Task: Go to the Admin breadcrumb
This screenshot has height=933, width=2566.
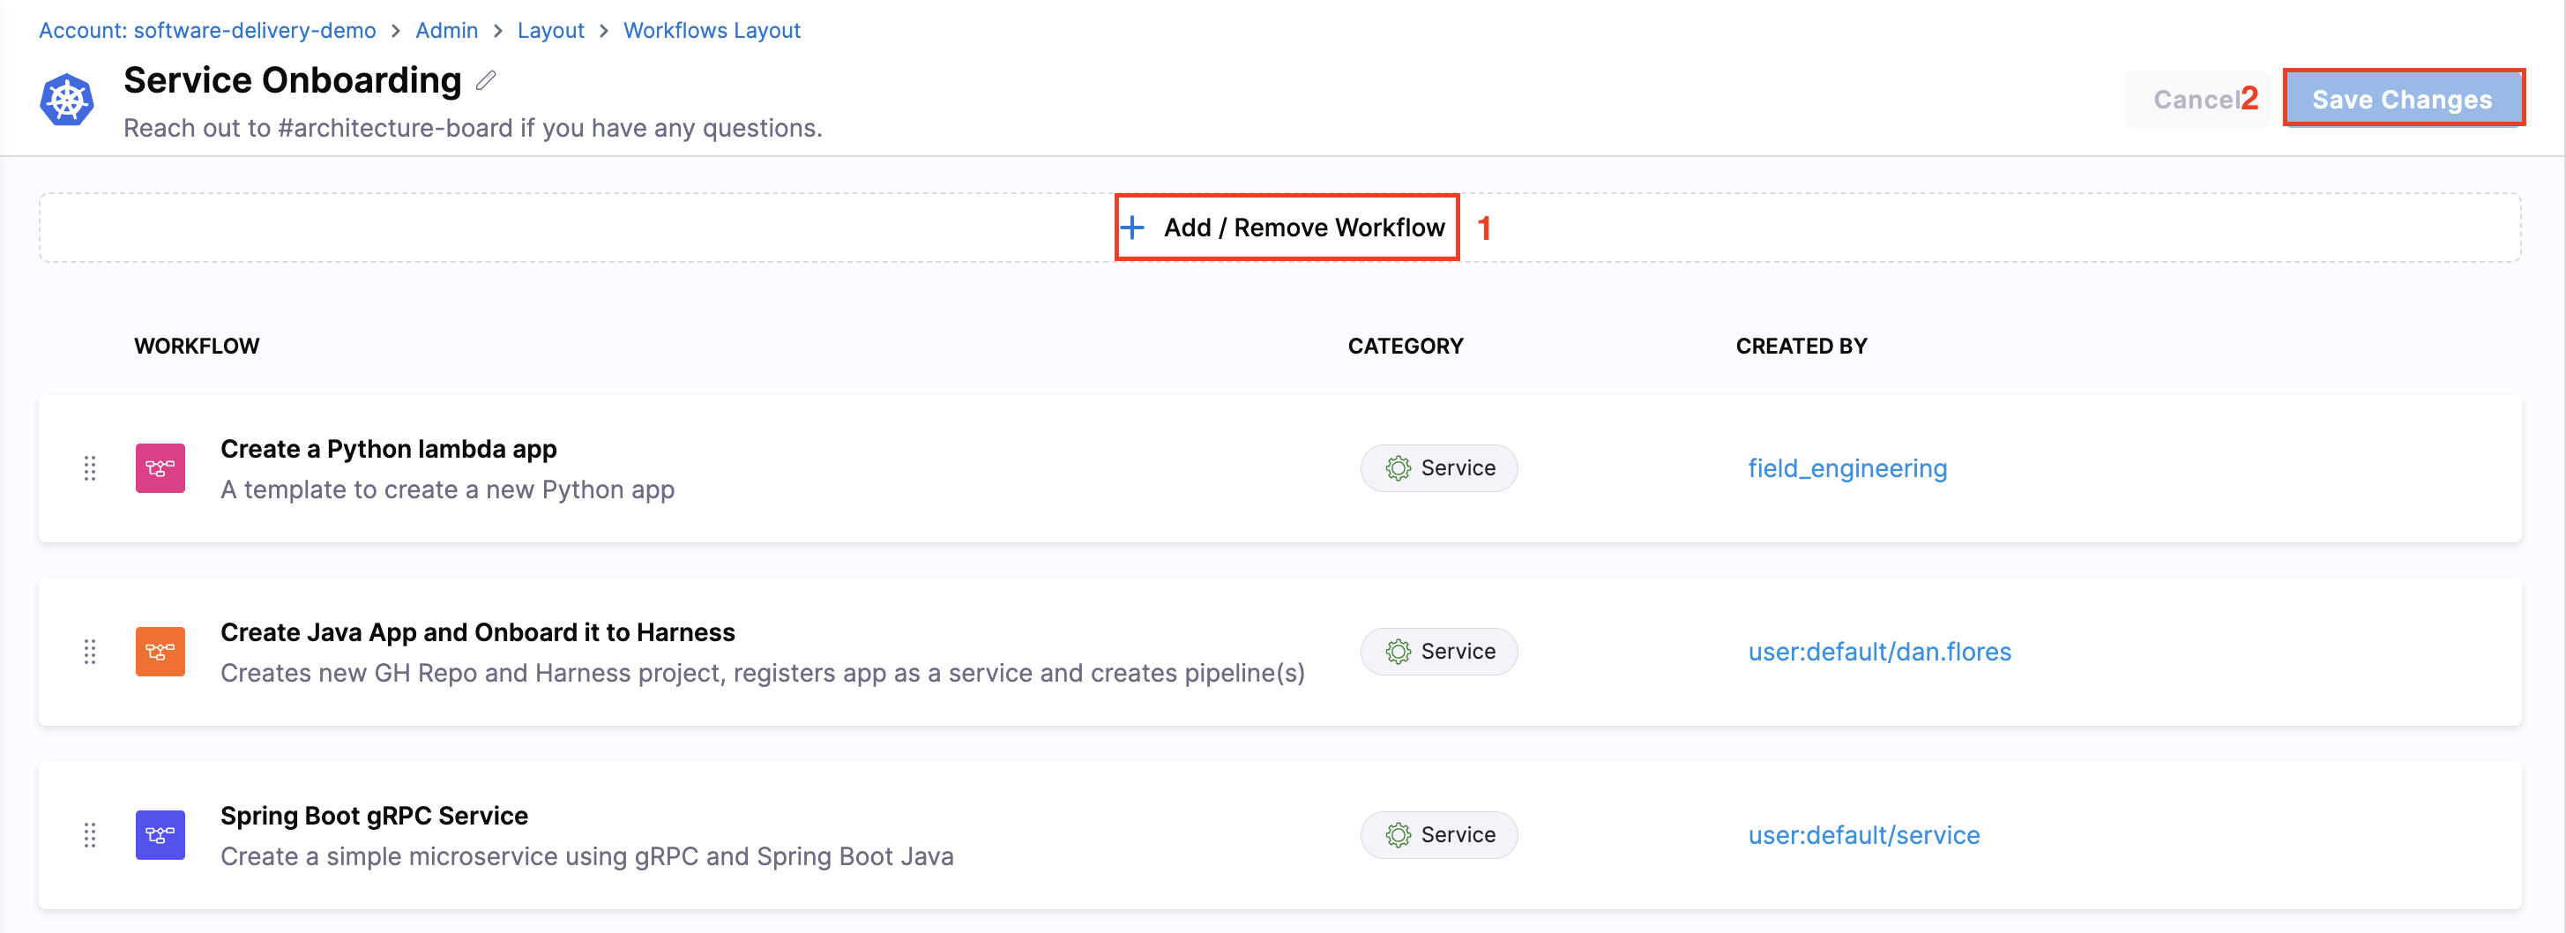Action: [446, 30]
